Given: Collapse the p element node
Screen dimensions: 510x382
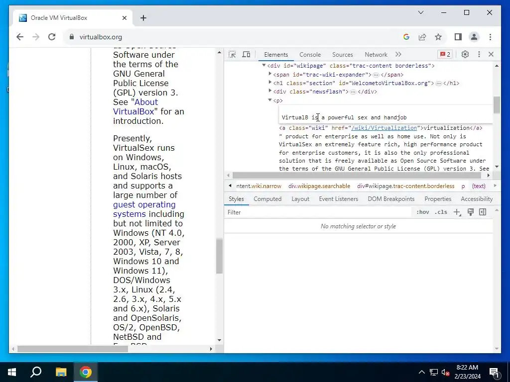Looking at the screenshot, I should tap(270, 100).
